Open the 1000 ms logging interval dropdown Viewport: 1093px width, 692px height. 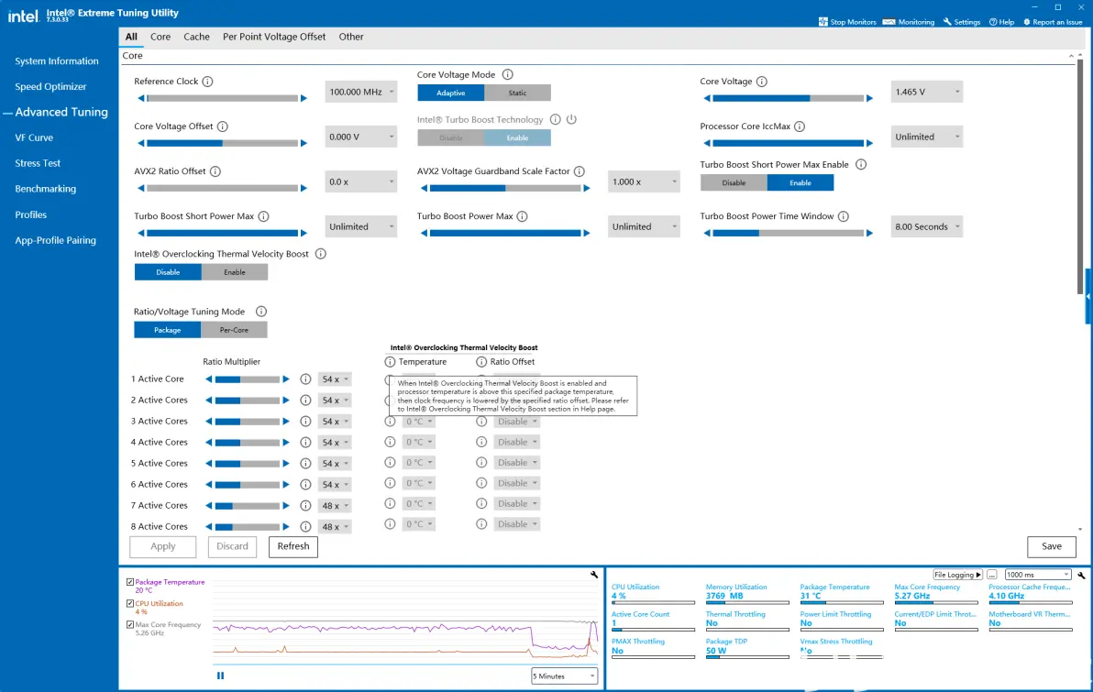1037,575
